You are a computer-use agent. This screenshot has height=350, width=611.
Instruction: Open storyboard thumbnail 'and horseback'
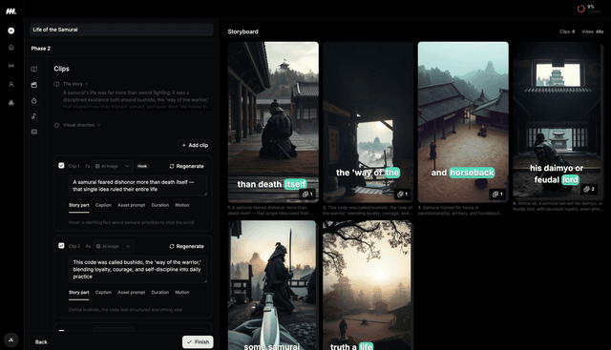[x=463, y=122]
